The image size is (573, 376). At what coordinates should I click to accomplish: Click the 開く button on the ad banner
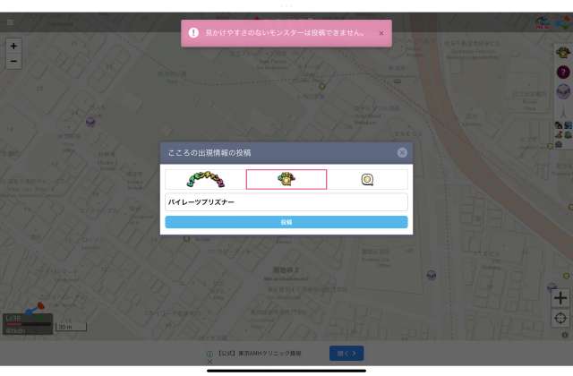[346, 353]
